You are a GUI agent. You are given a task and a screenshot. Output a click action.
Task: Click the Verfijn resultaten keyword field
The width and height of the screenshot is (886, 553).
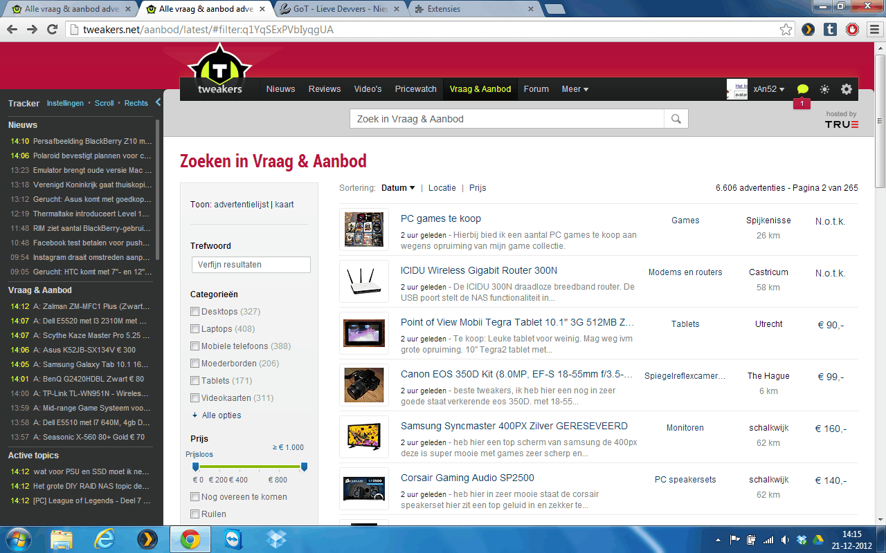tap(251, 265)
